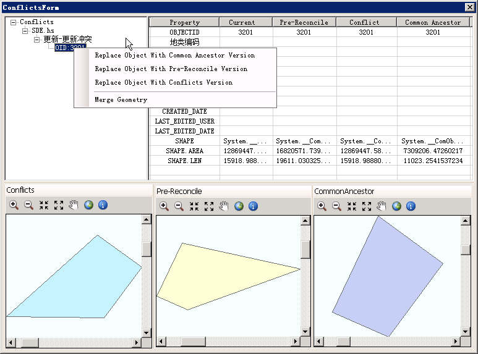The image size is (478, 354).
Task: Click fixed zoom in icon in Pre-Reconcile panel
Action: coord(194,206)
